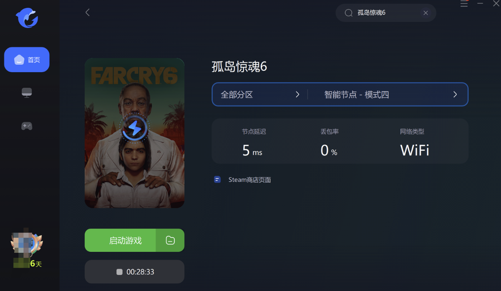Viewport: 501px width, 291px height.
Task: Open the gamepad icon in sidebar
Action: 27,126
